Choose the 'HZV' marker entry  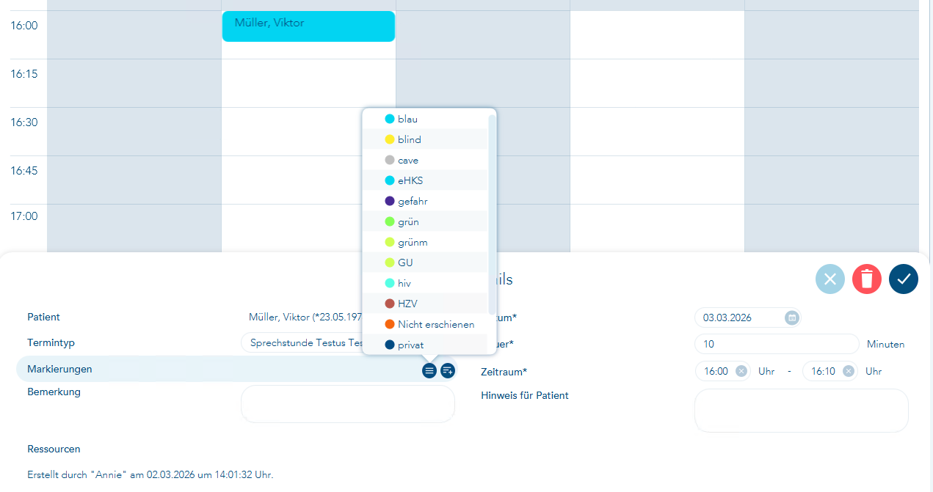click(x=407, y=304)
